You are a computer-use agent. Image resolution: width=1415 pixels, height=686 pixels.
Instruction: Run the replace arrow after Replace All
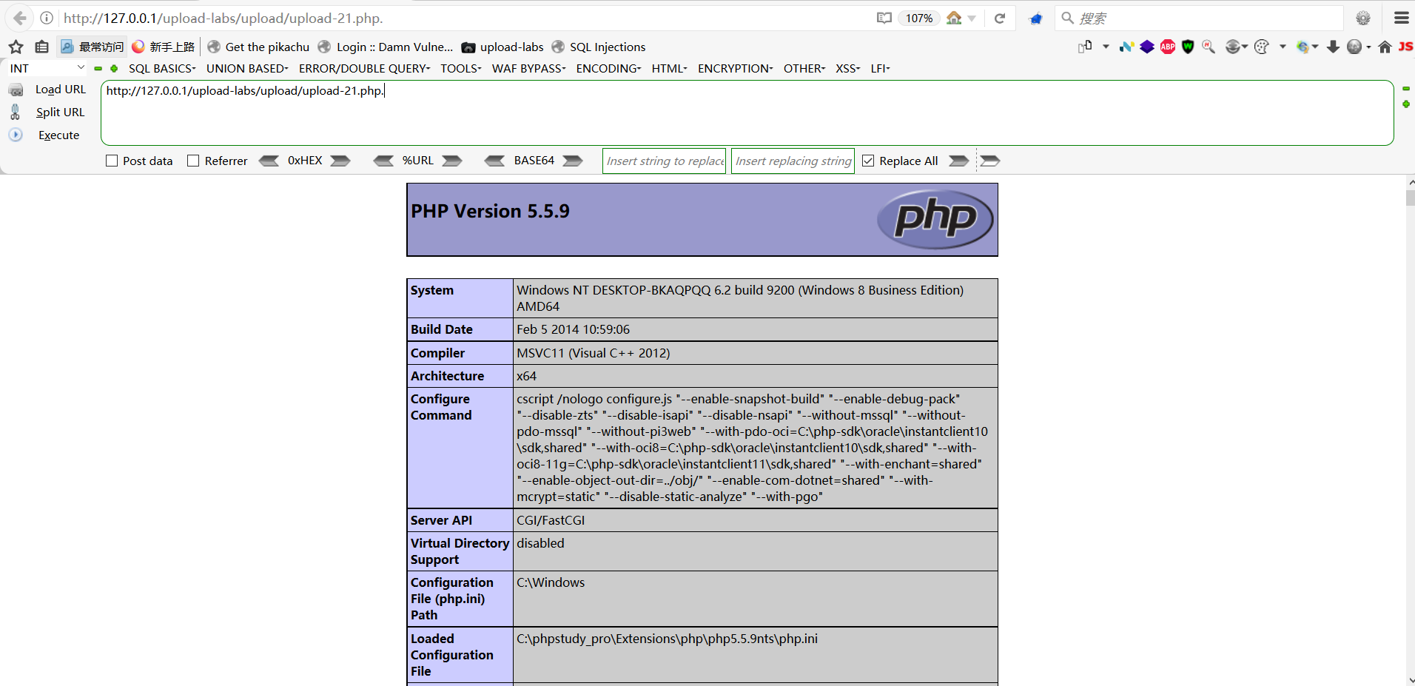(958, 161)
